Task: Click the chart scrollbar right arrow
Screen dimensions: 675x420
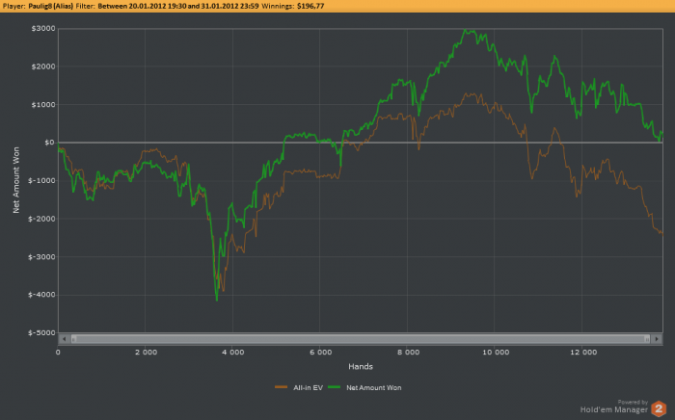Action: (657, 339)
